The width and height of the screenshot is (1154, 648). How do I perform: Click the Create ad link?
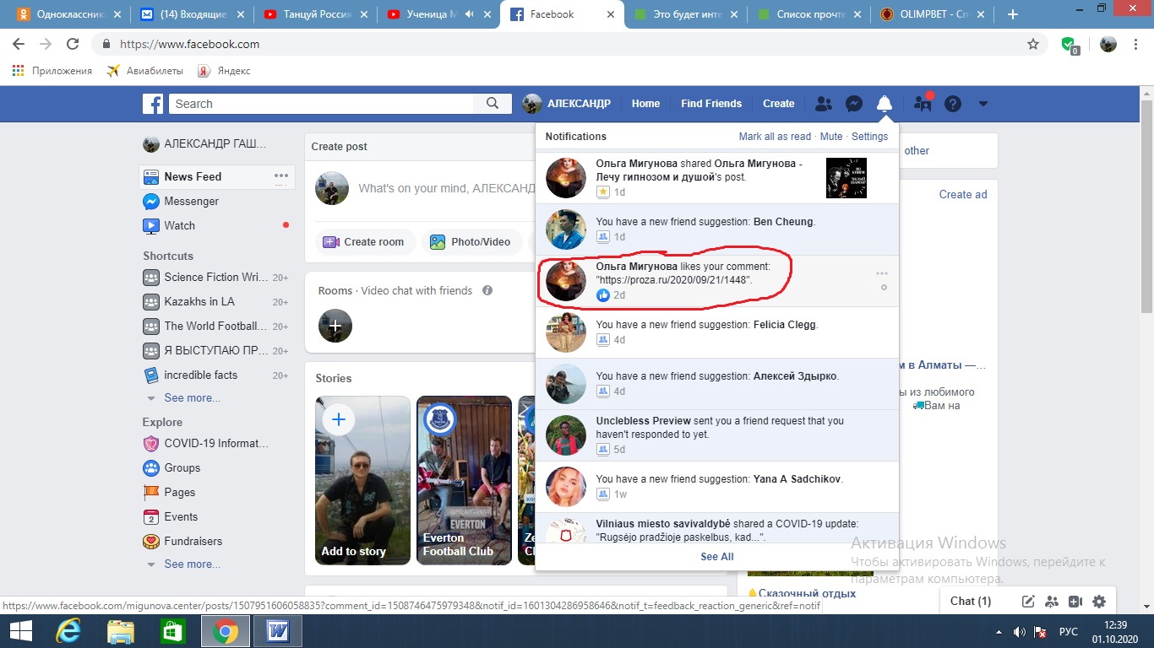(x=963, y=194)
